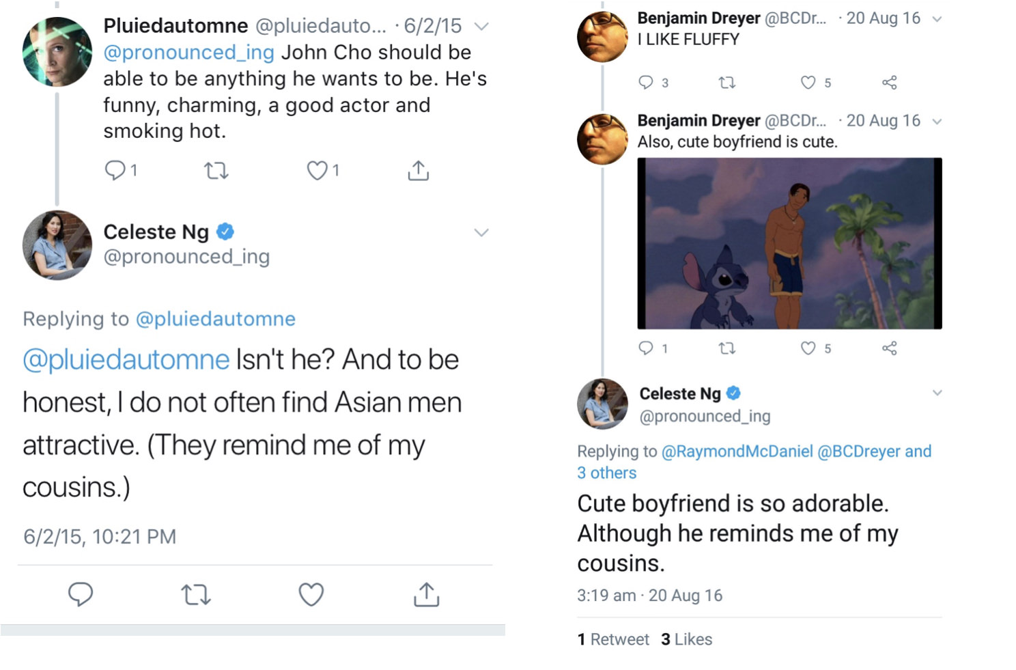This screenshot has height=670, width=1016.
Task: Retweet Celeste Ng's 6/2/15 tweet
Action: 196,595
